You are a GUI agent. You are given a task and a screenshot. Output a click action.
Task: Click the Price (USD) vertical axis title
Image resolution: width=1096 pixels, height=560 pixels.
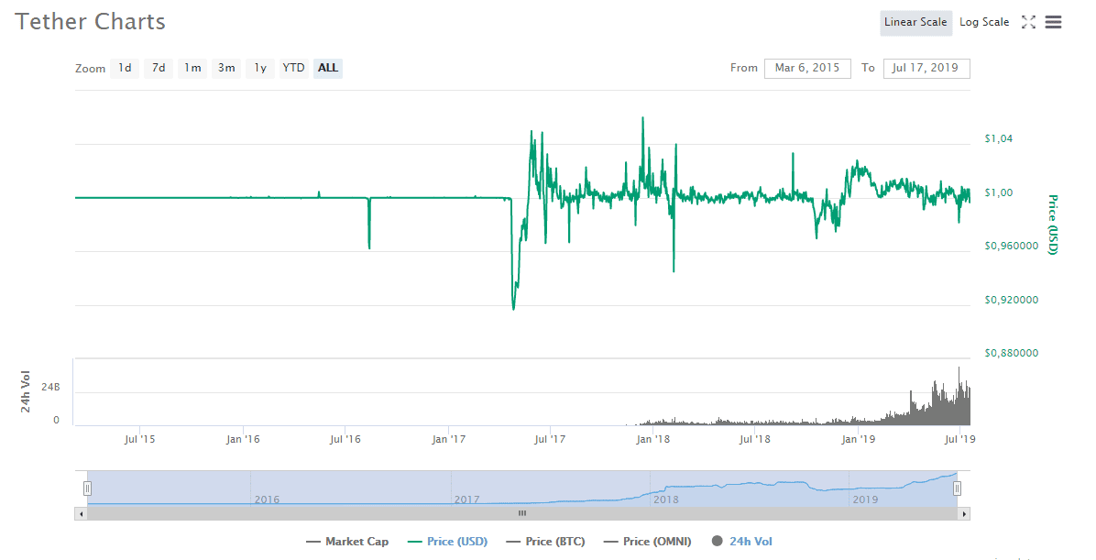pos(1053,225)
